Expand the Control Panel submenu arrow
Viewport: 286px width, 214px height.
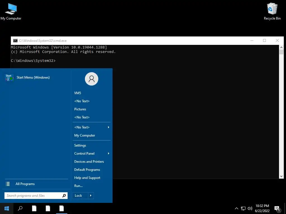pos(109,154)
